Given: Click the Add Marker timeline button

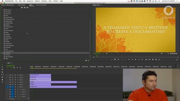Looking at the screenshot, I should 17,68.
